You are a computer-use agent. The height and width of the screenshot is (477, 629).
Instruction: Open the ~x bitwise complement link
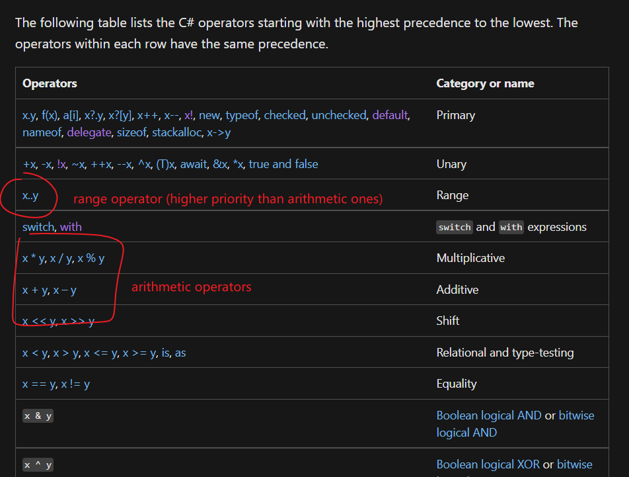[x=78, y=164]
